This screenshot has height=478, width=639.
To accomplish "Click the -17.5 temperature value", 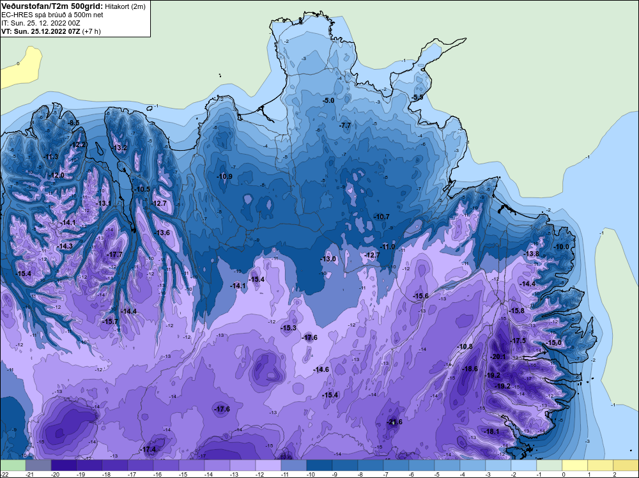I will [518, 341].
